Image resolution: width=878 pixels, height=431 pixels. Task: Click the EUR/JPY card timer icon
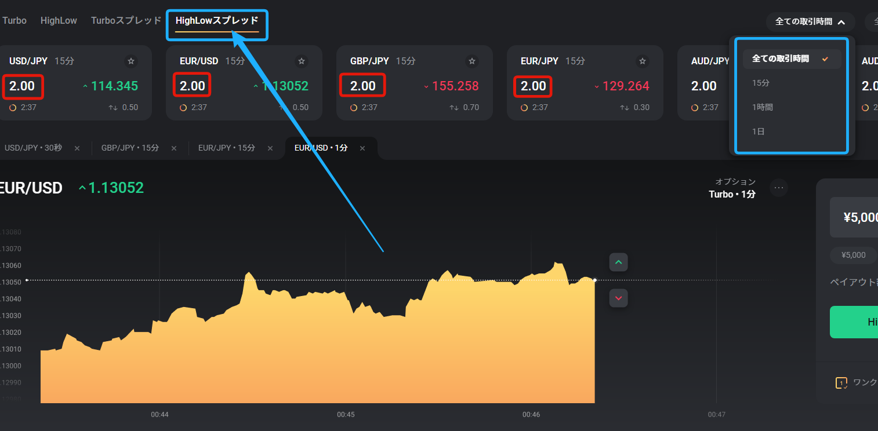[x=524, y=108]
